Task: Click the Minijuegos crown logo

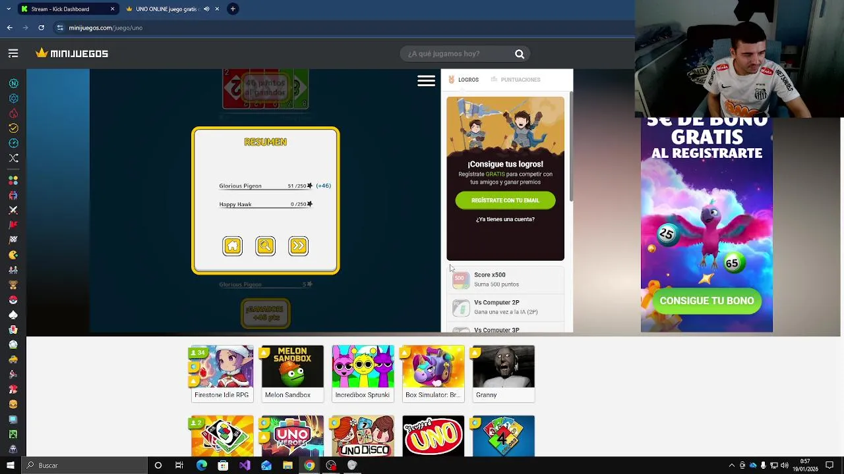Action: click(x=72, y=53)
